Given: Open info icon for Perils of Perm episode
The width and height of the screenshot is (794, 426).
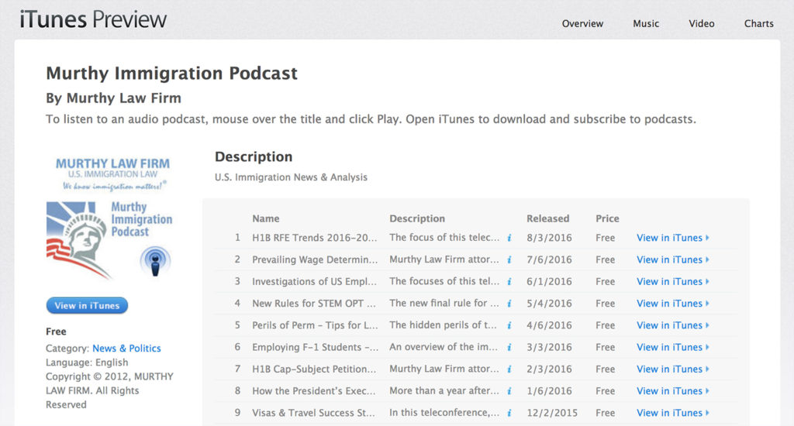Looking at the screenshot, I should [509, 325].
